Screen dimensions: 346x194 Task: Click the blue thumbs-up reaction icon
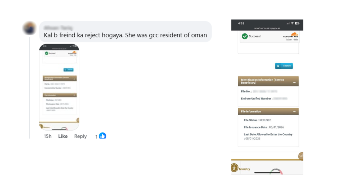(102, 136)
